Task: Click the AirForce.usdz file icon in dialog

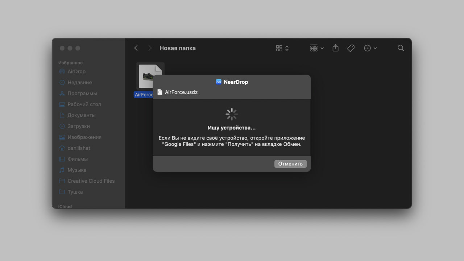Action: (x=160, y=92)
